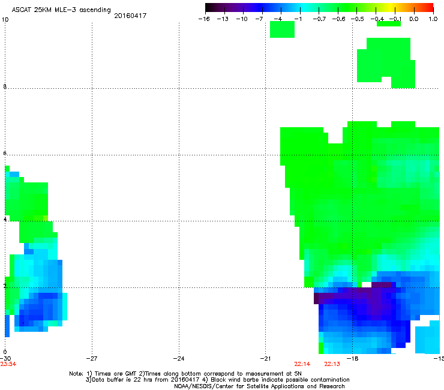Click the longitude label -18
The image size is (444, 390).
tap(352, 359)
